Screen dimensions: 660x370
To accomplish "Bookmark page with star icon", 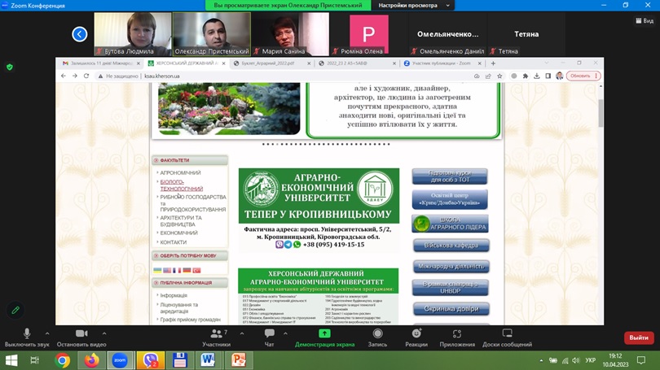I will 499,76.
